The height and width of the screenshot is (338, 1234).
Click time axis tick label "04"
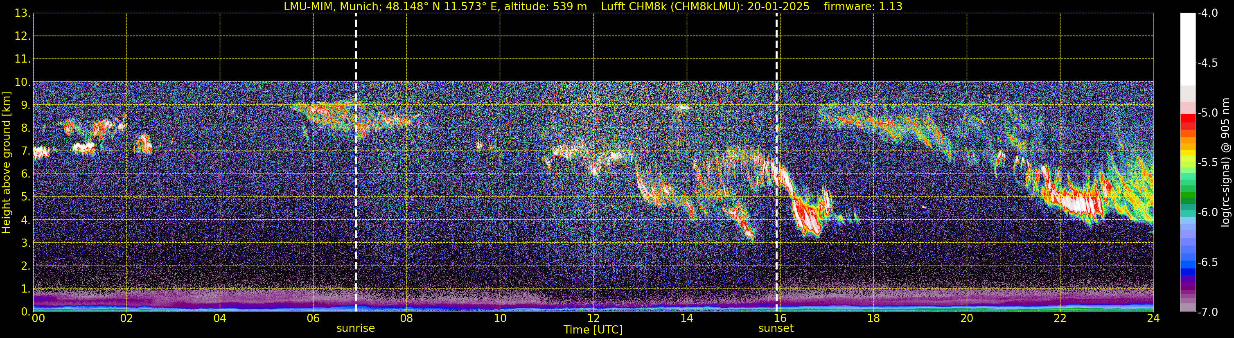click(x=220, y=318)
